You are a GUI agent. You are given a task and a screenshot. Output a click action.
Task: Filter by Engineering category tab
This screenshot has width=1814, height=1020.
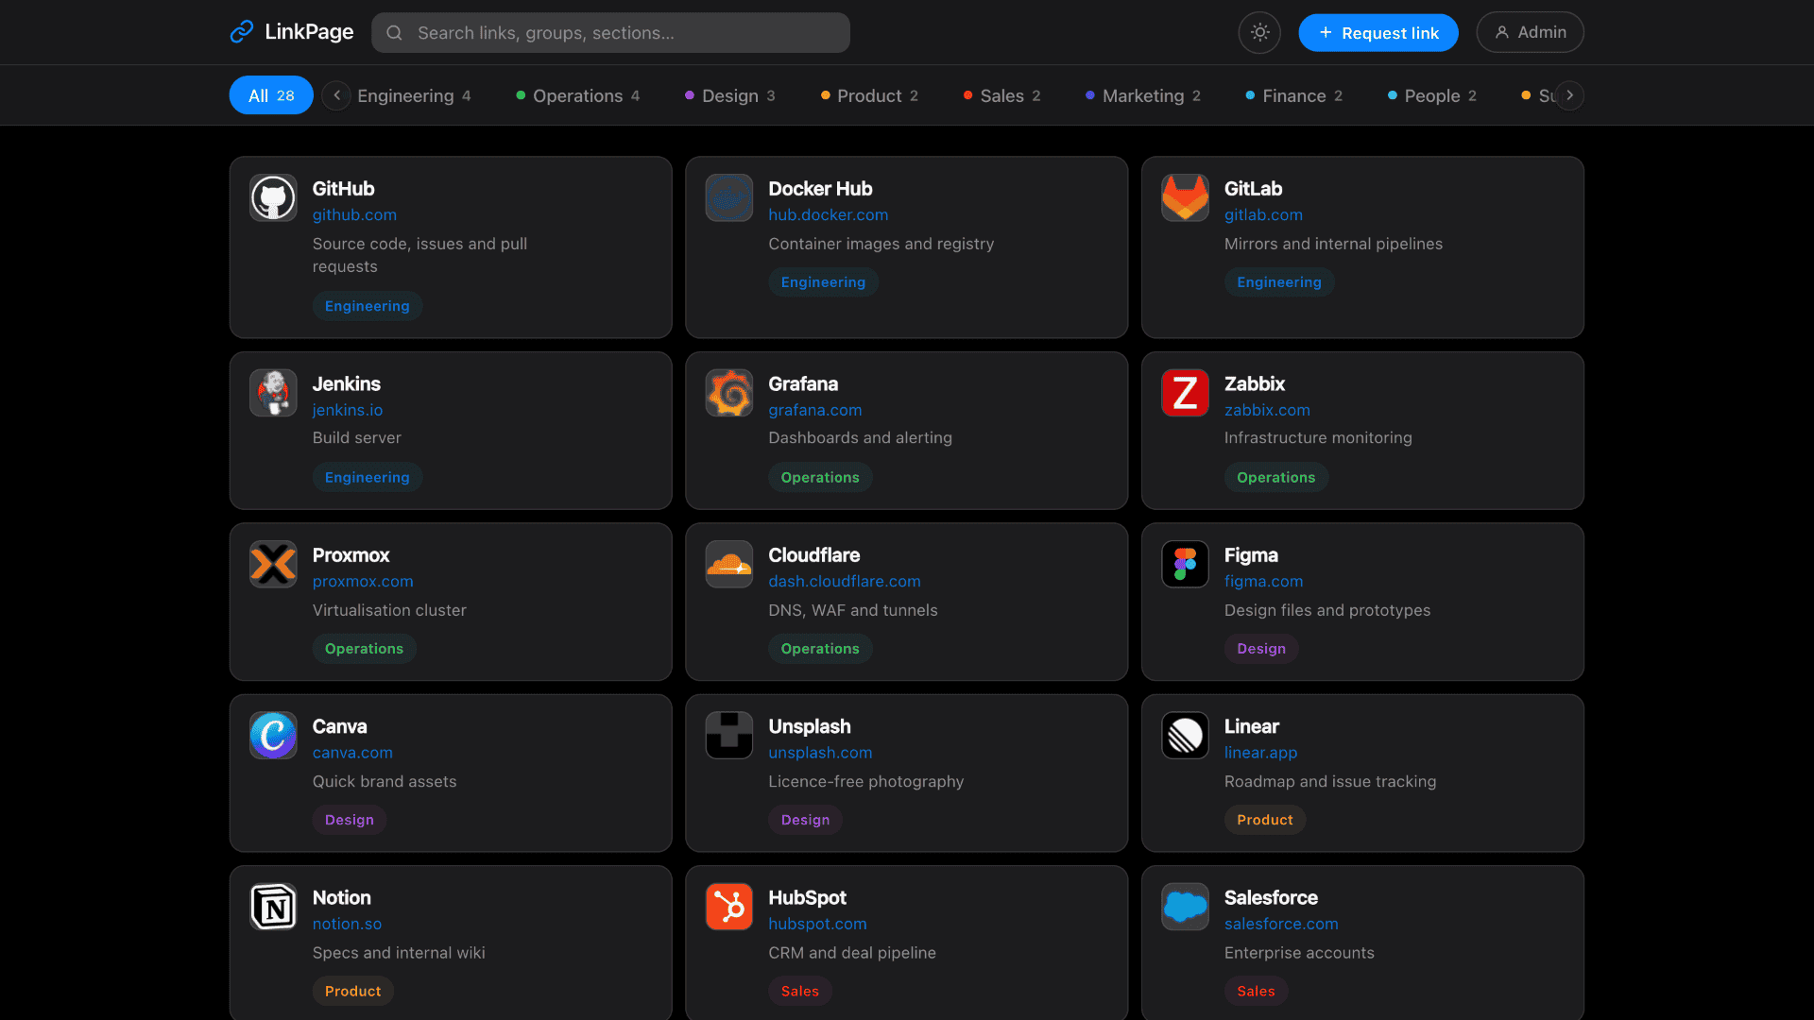(x=414, y=95)
